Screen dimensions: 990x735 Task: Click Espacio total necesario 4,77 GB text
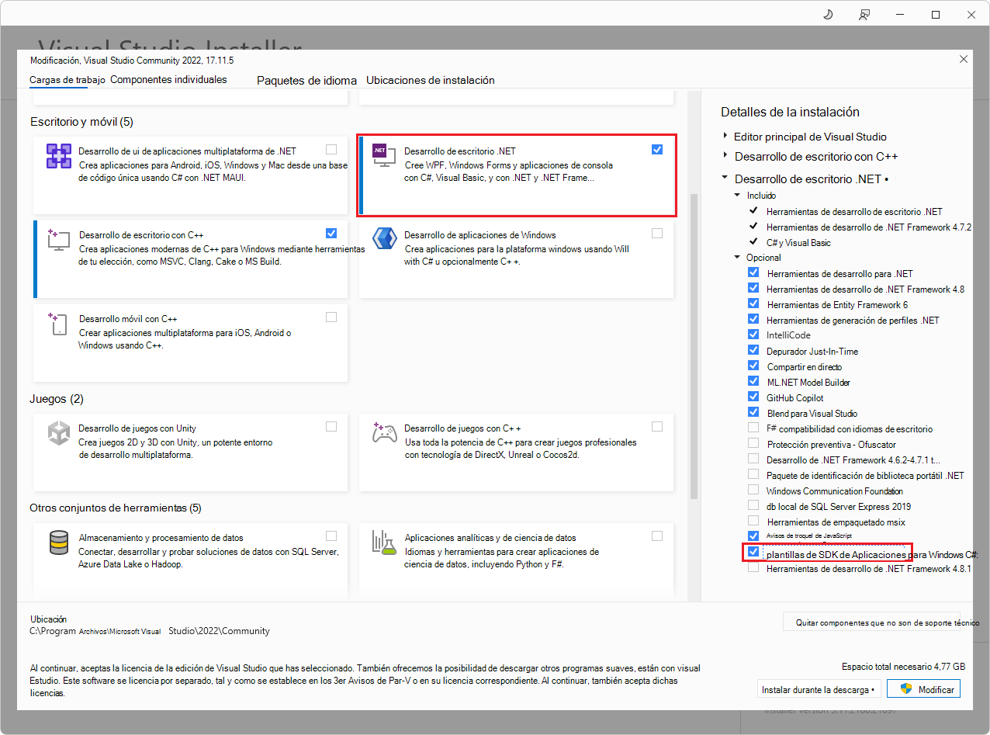[x=903, y=667]
